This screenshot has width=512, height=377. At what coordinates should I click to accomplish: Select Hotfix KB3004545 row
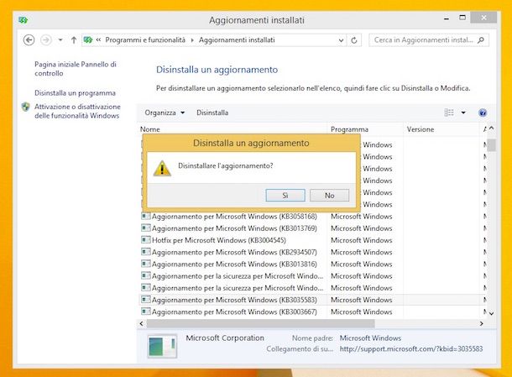click(313, 240)
